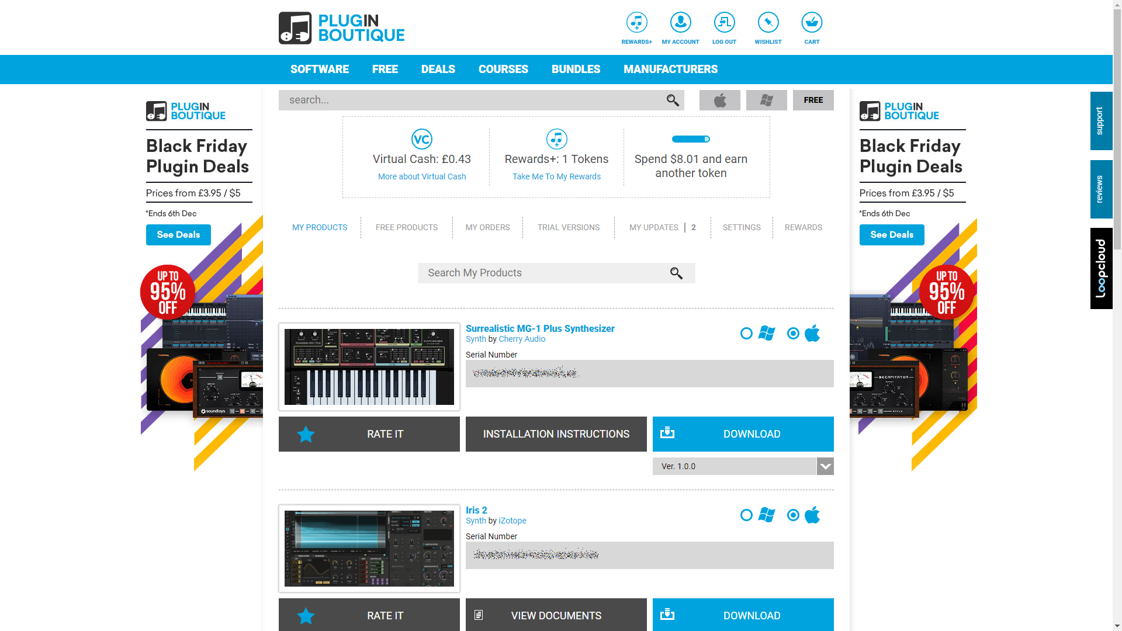Click download tray icon for Surrealistic MG-1
This screenshot has width=1122, height=631.
pyautogui.click(x=667, y=433)
